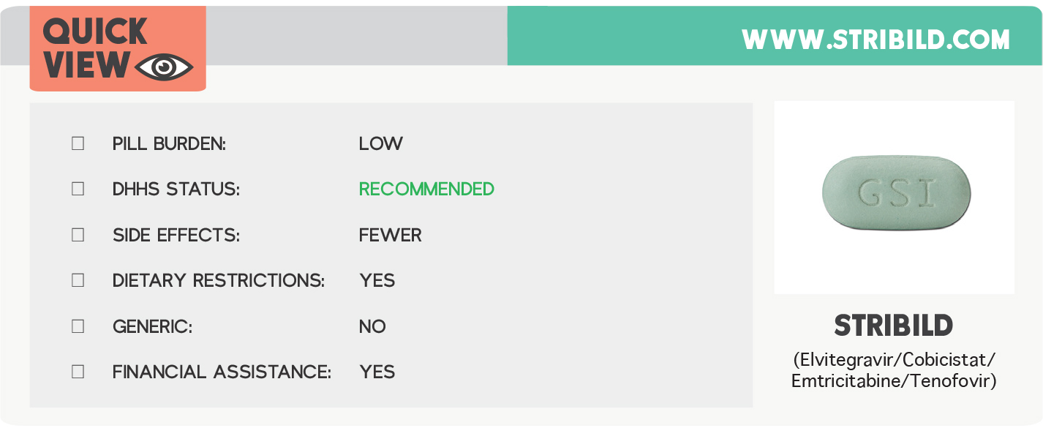The width and height of the screenshot is (1043, 428).
Task: Select the STRIBILD drug name heading
Action: point(894,326)
